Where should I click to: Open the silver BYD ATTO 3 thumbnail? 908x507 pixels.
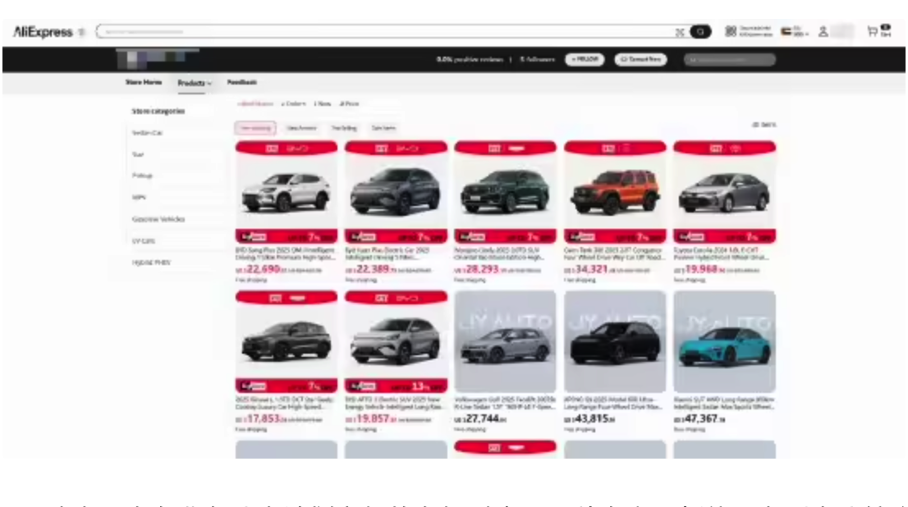(396, 341)
